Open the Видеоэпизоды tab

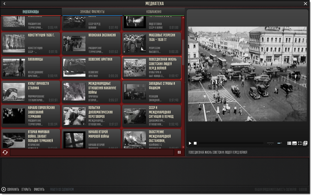point(31,12)
